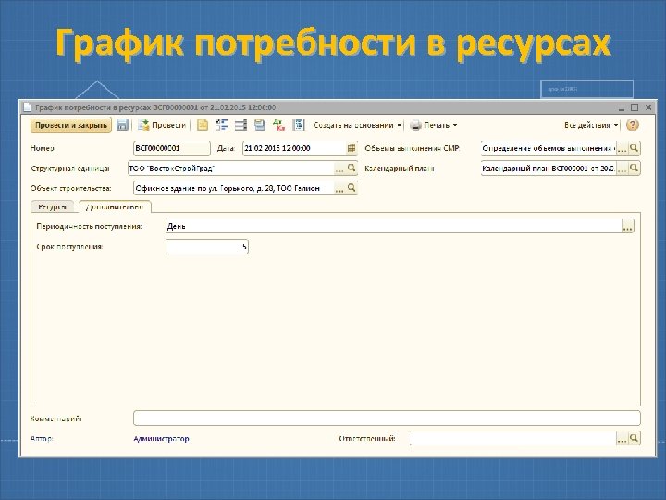The image size is (666, 500).
Task: Expand the Создать на основании dropdown
Action: pyautogui.click(x=357, y=125)
